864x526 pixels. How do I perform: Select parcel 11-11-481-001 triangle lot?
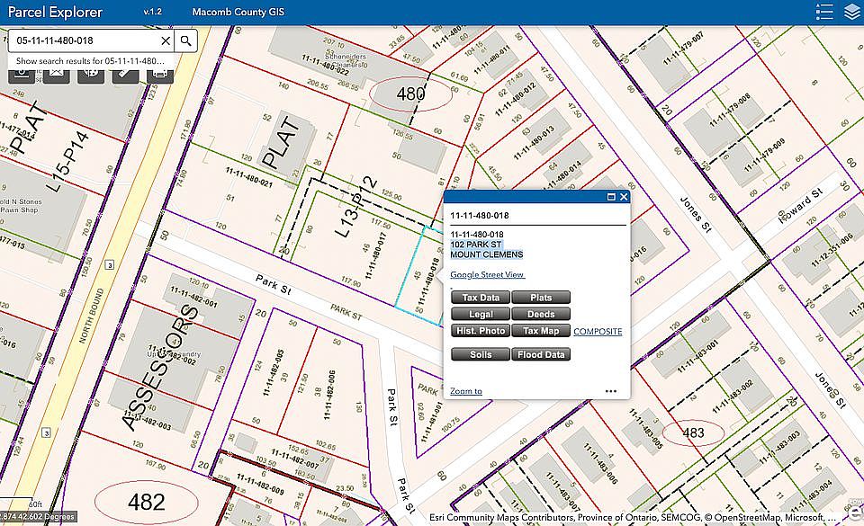433,422
